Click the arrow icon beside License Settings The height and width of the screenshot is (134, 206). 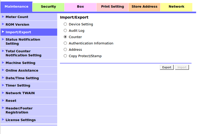[x=3, y=120]
